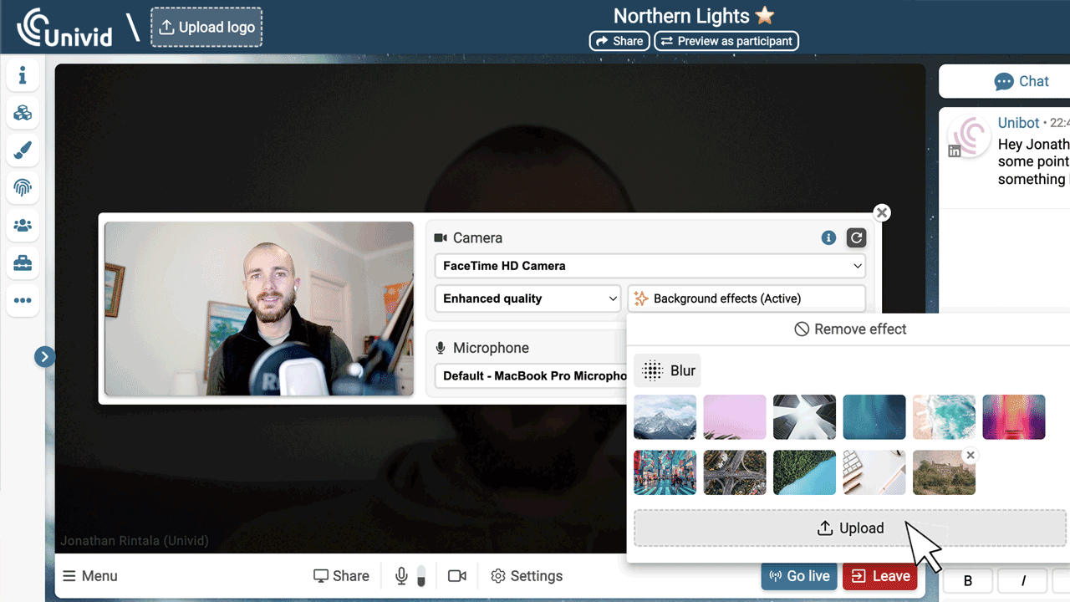Toggle italic formatting for chat input
1070x602 pixels.
click(x=1022, y=580)
